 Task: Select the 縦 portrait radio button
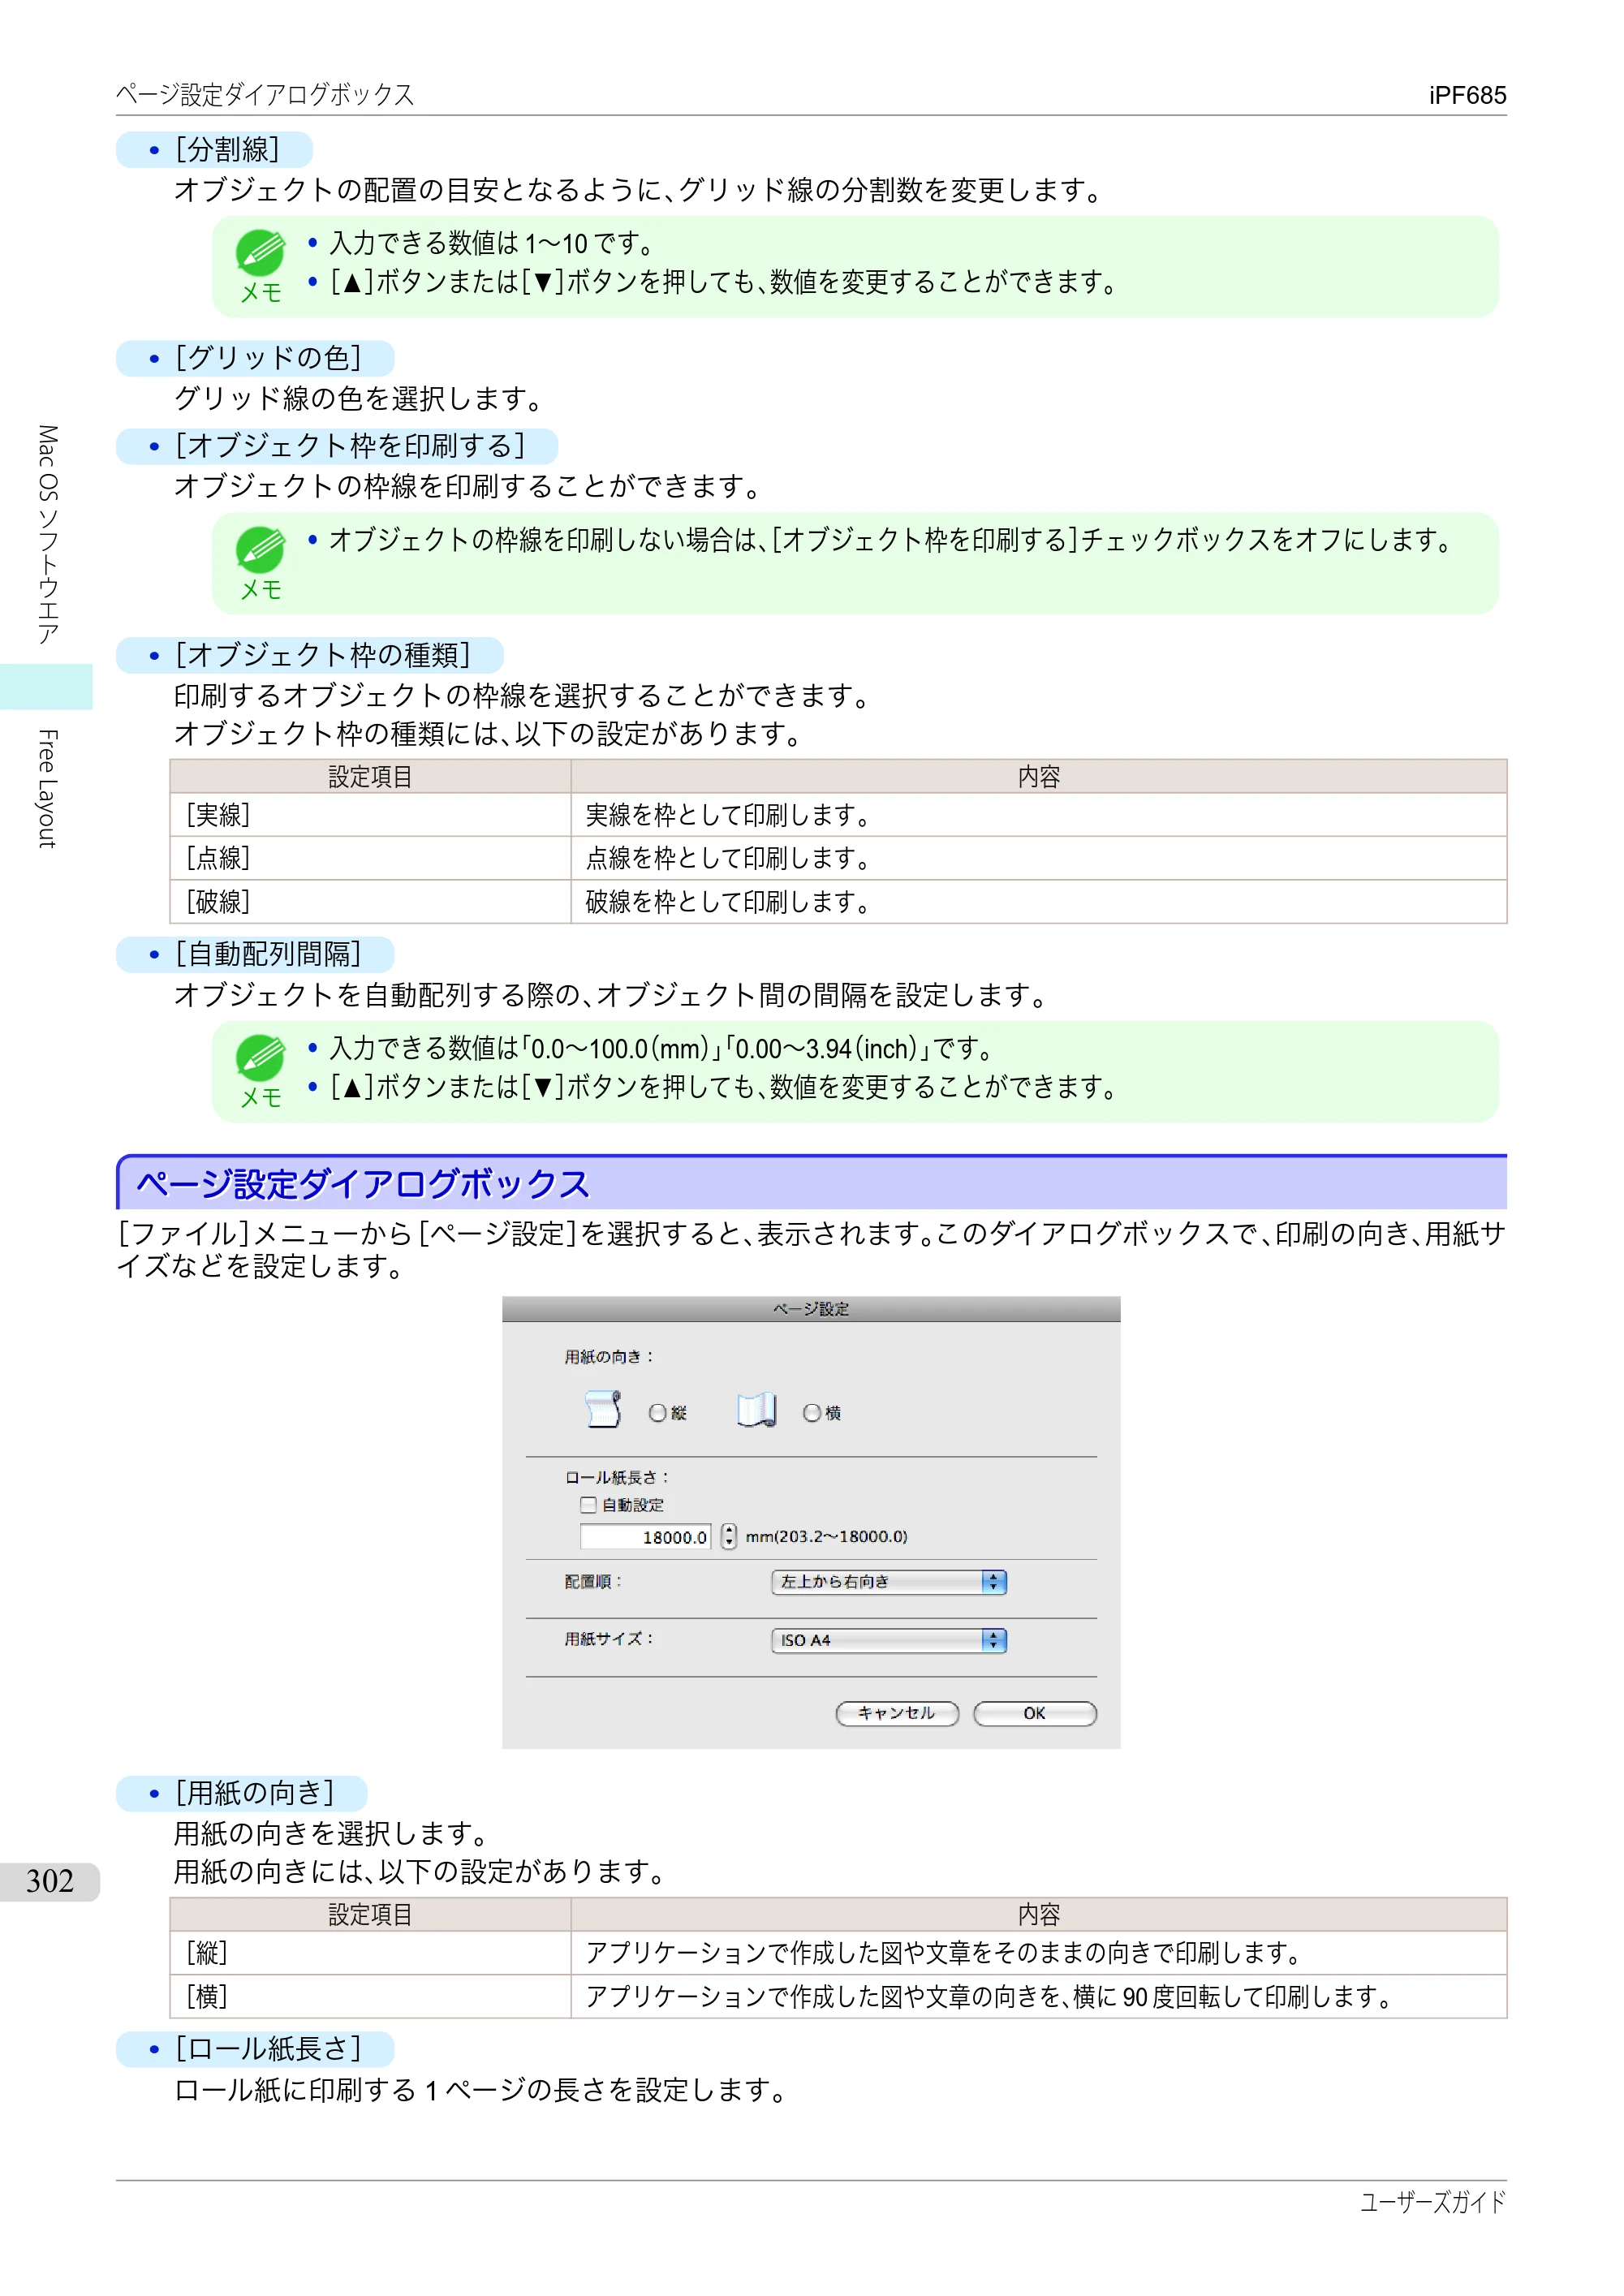pyautogui.click(x=657, y=1413)
